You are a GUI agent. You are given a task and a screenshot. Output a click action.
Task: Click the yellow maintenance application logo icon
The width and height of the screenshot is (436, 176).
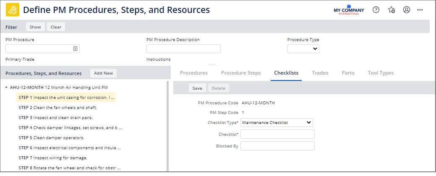coord(12,10)
